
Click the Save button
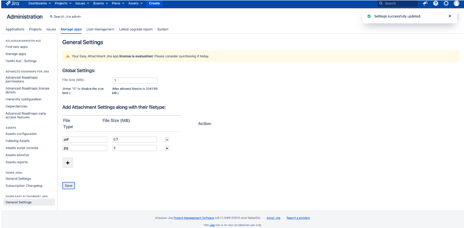tap(69, 186)
